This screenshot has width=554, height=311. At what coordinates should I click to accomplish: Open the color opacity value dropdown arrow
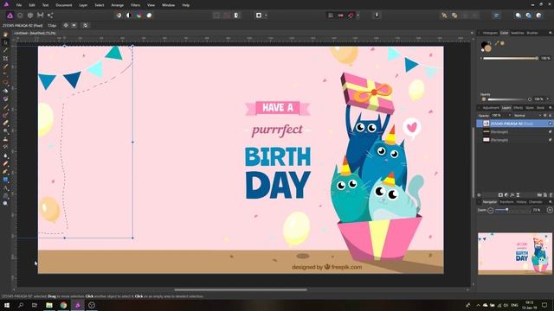point(548,99)
